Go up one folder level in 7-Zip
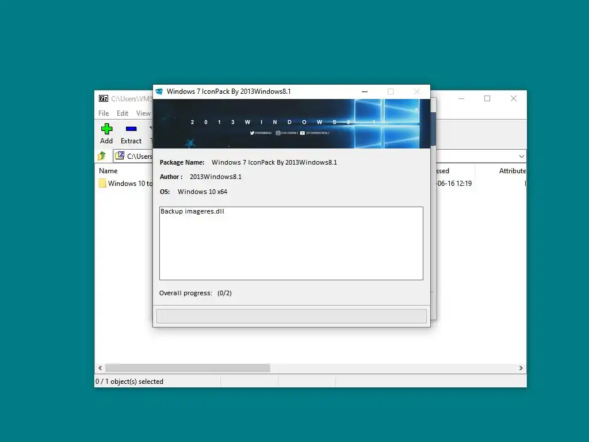 click(102, 156)
